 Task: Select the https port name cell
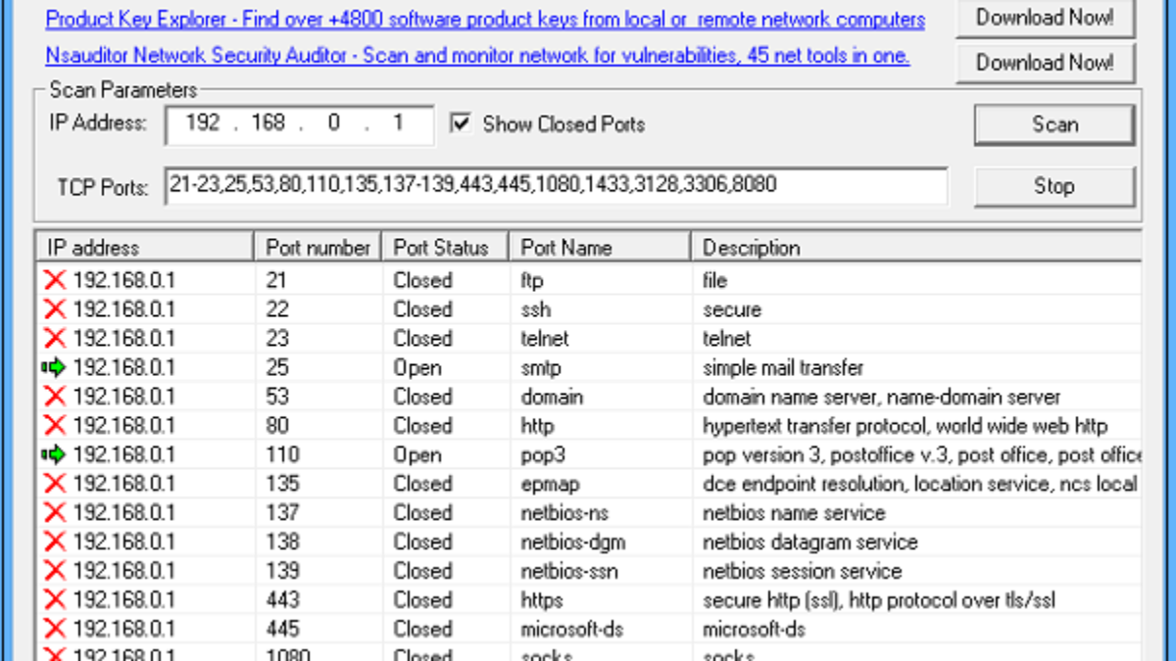[x=542, y=600]
